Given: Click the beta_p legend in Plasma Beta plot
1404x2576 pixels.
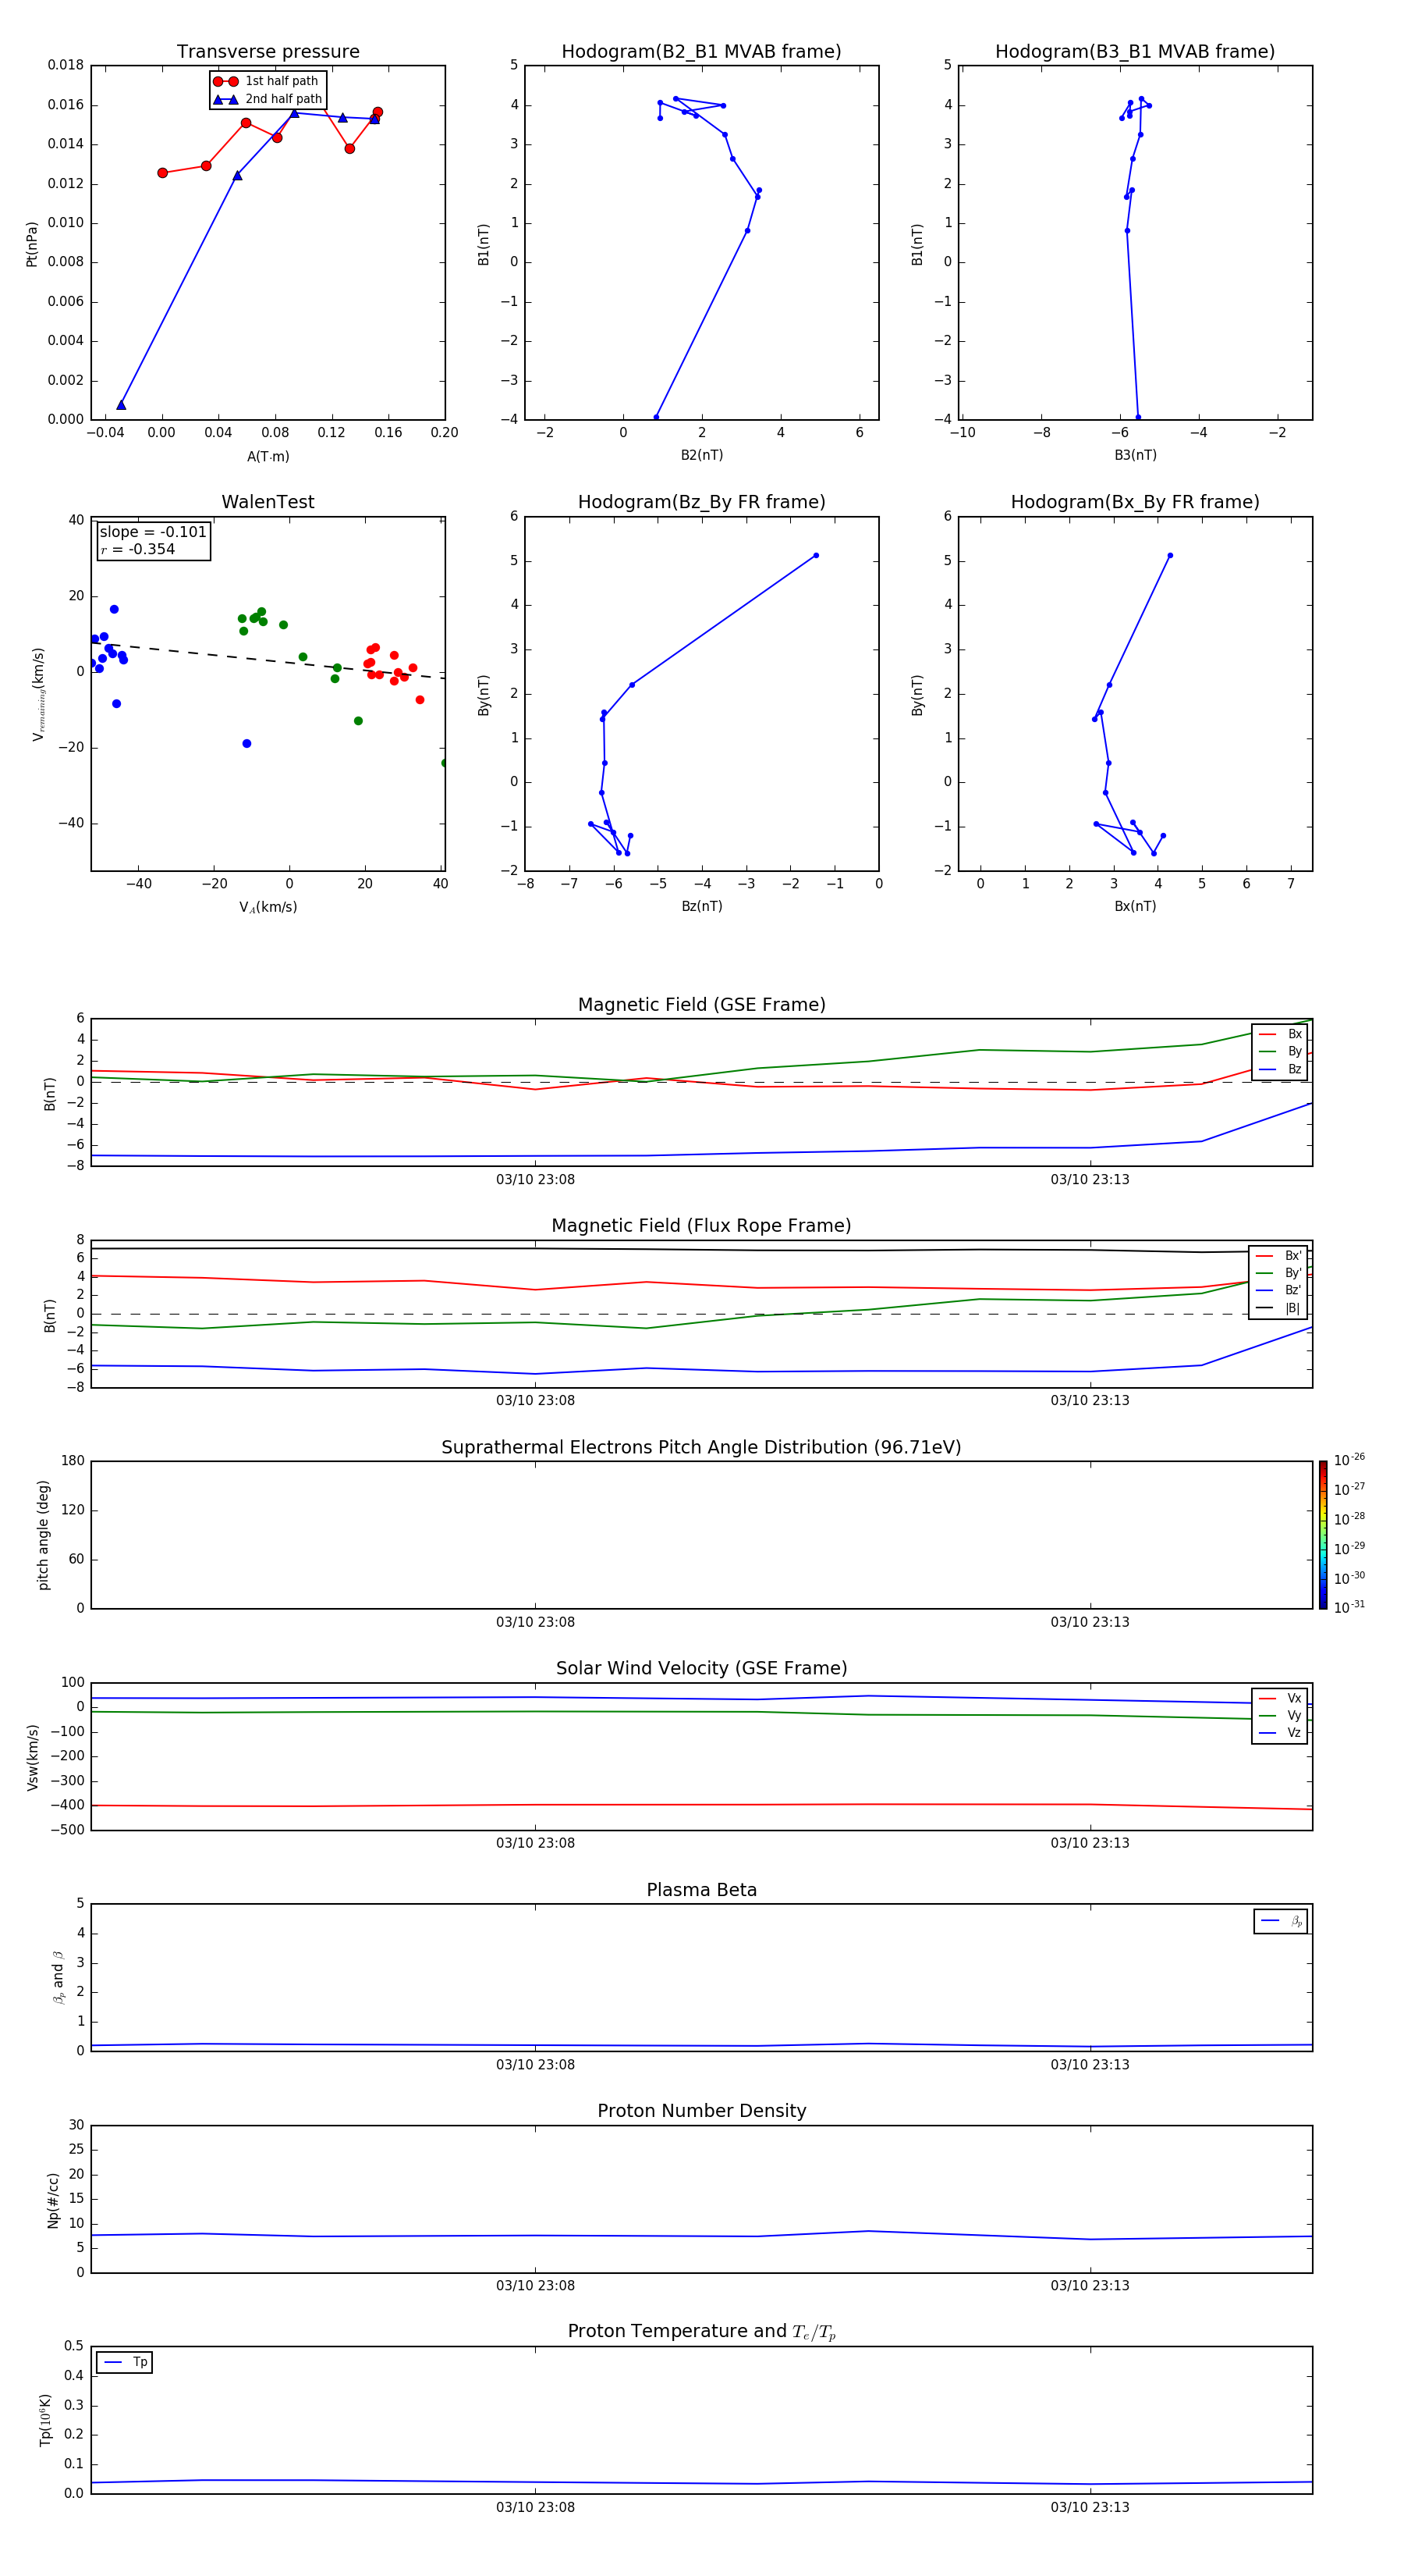Looking at the screenshot, I should [x=1280, y=1921].
